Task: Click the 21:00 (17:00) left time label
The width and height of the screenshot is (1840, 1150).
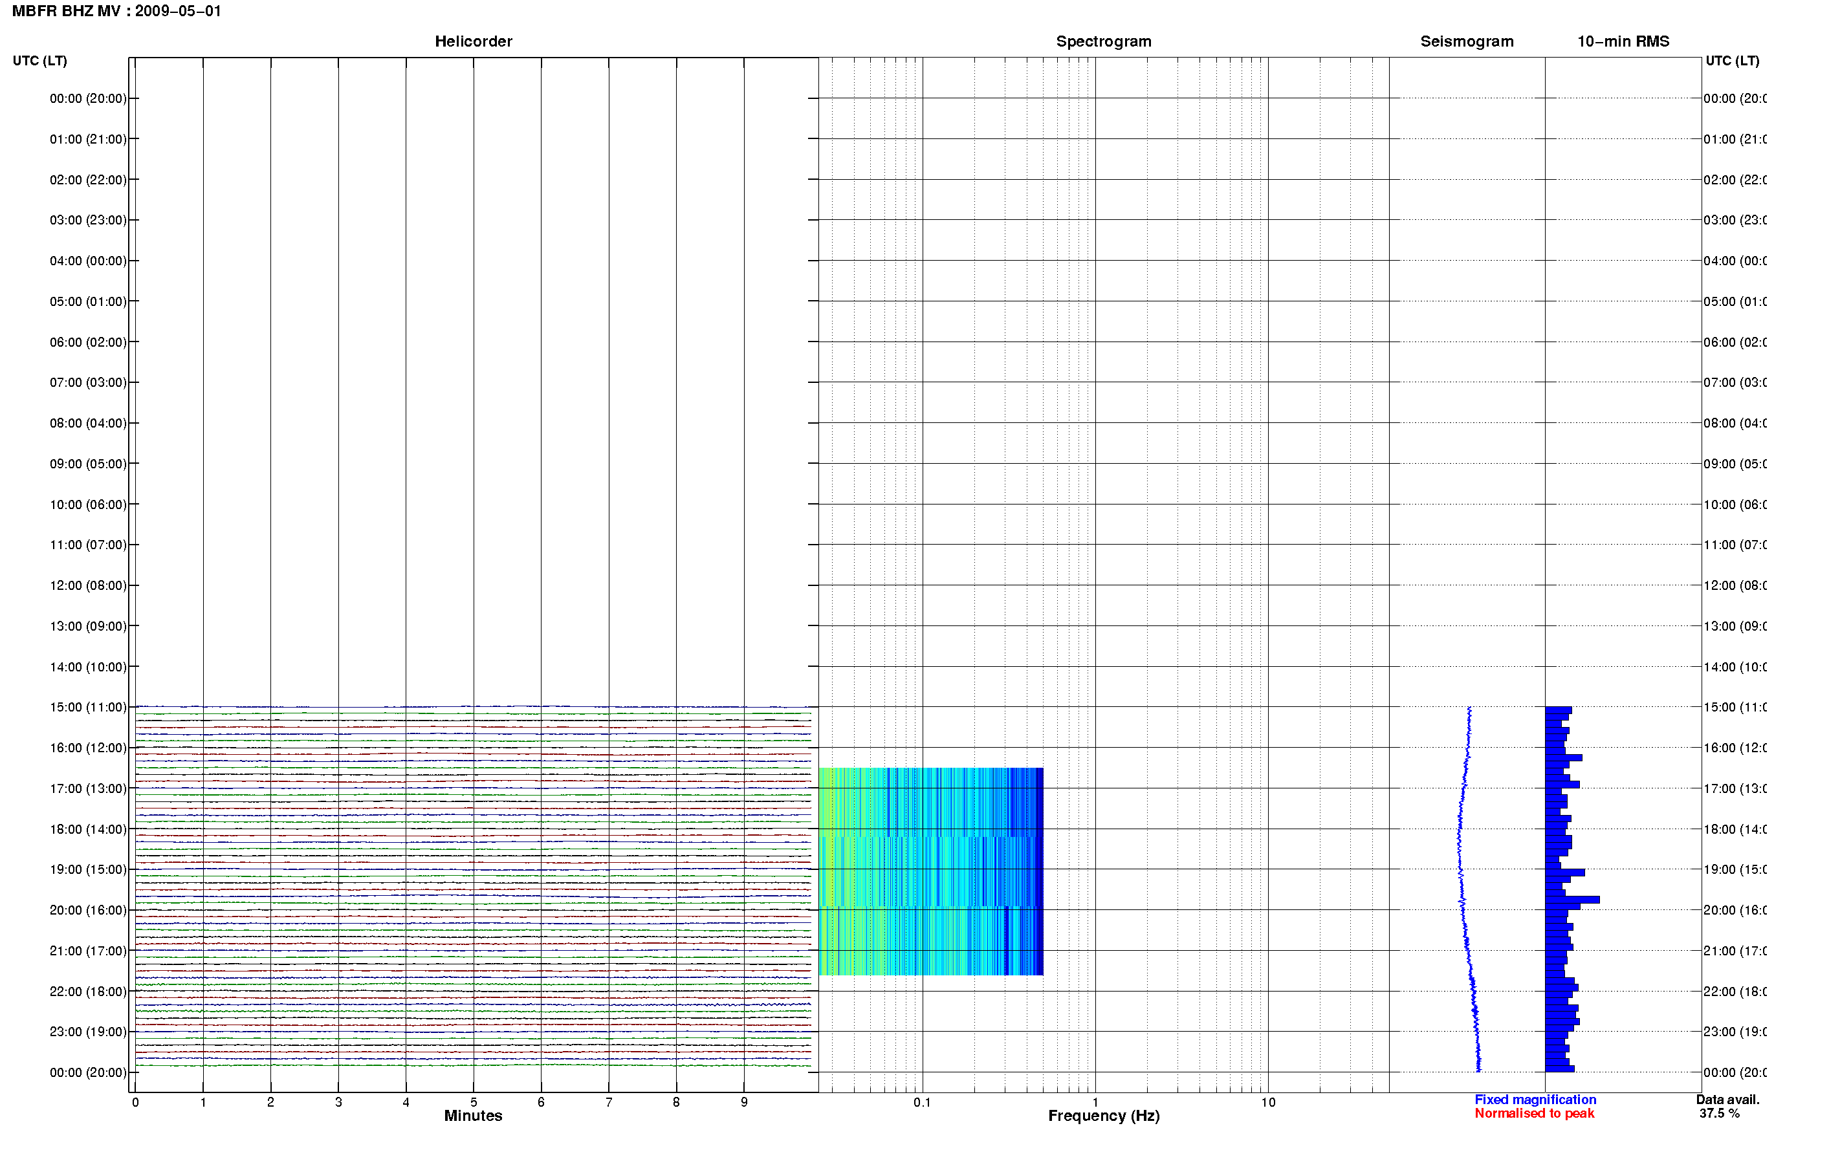Action: pos(88,951)
